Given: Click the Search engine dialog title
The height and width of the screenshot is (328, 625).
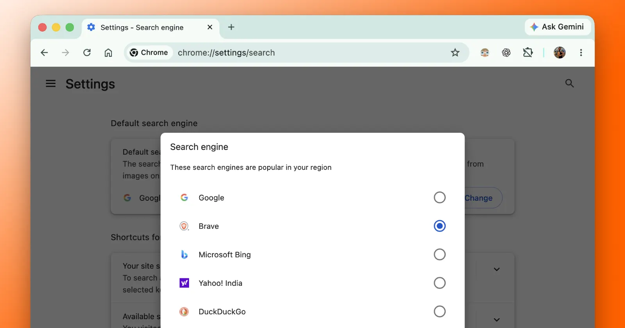Looking at the screenshot, I should point(199,147).
